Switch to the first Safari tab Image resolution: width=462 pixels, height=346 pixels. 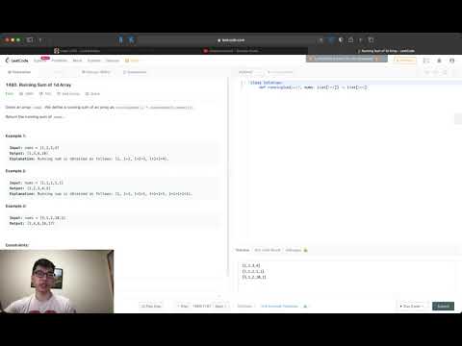(77, 51)
